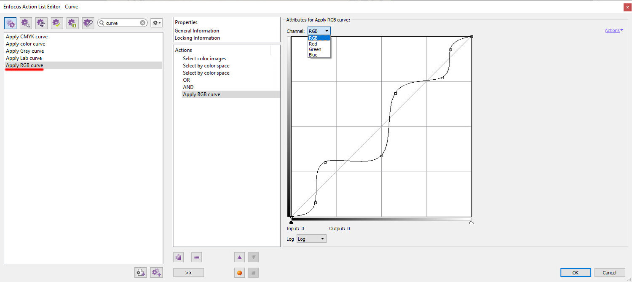The image size is (632, 282).
Task: Click the black point slider handle under the curve
Action: 291,222
